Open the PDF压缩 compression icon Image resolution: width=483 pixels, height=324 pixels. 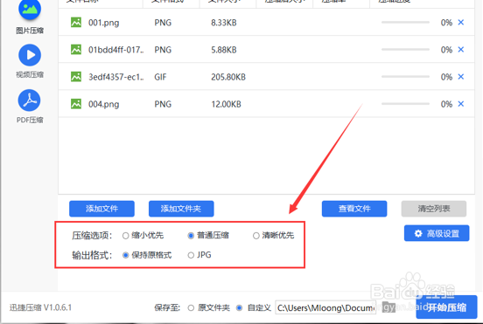[x=29, y=100]
